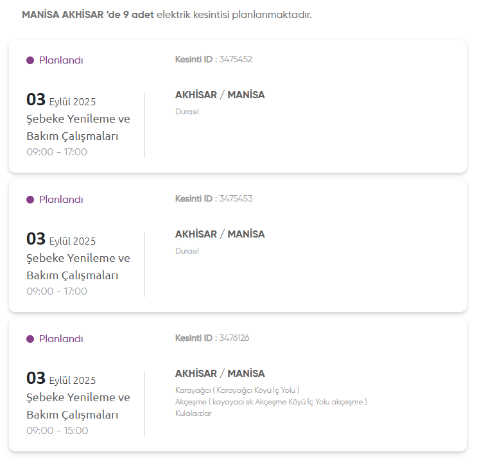Click the purple status dot beside outage 3475453
Viewport: 477px width, 459px height.
point(30,200)
